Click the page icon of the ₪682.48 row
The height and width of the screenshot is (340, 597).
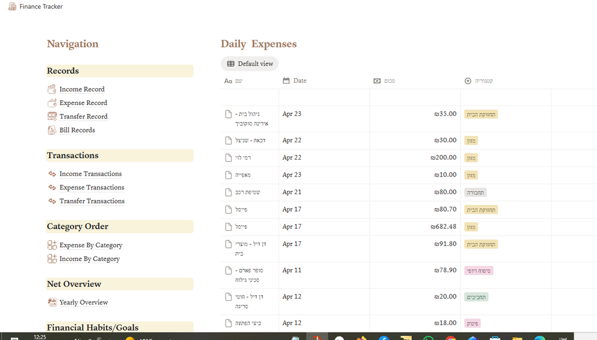[229, 227]
